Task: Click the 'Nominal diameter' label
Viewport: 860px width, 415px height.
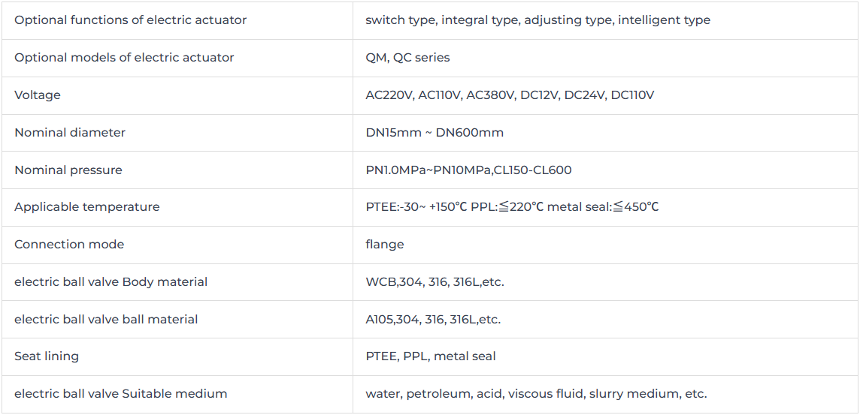Action: coord(70,133)
